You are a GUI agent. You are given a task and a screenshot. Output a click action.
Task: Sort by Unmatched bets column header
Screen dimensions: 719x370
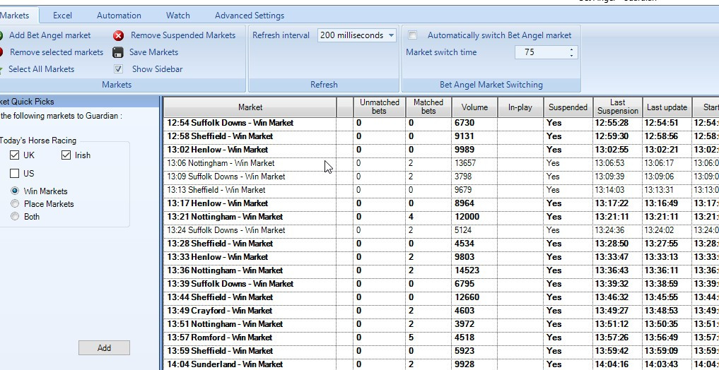tap(379, 107)
